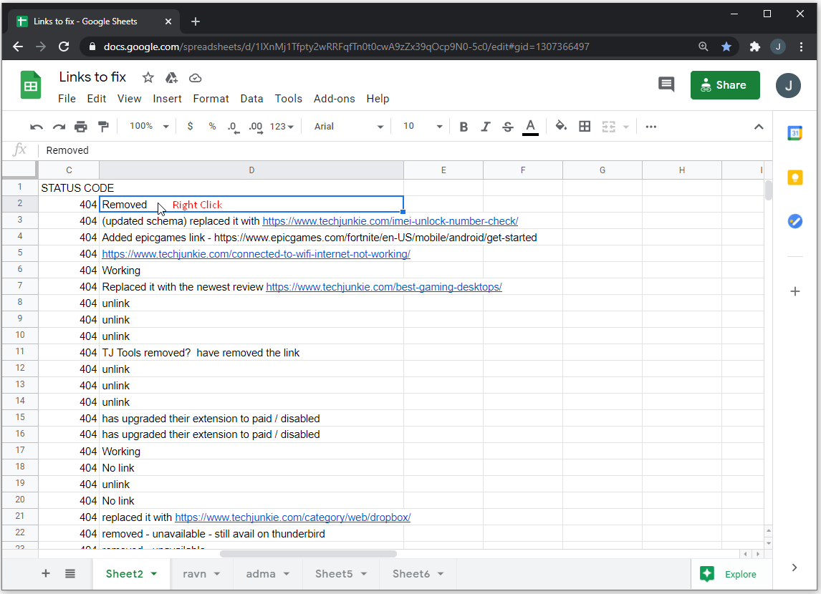
Task: Select the Paint format tool
Action: (x=103, y=127)
